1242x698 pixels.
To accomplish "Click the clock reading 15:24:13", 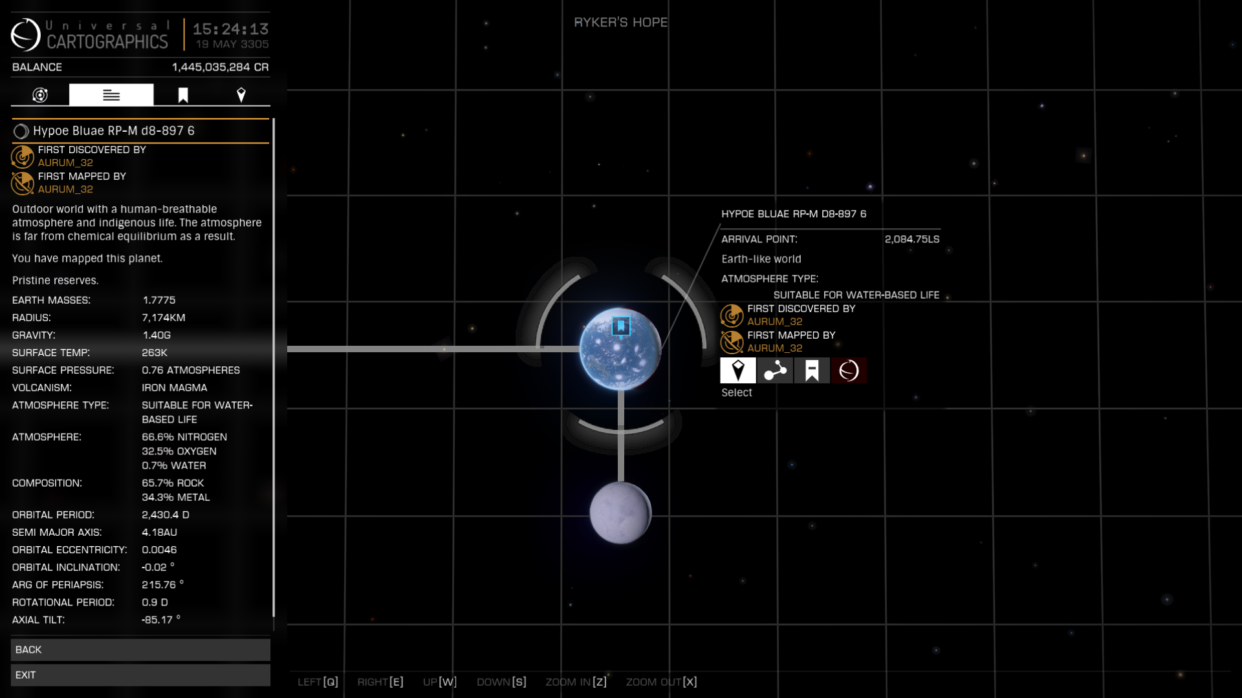I will pyautogui.click(x=230, y=29).
